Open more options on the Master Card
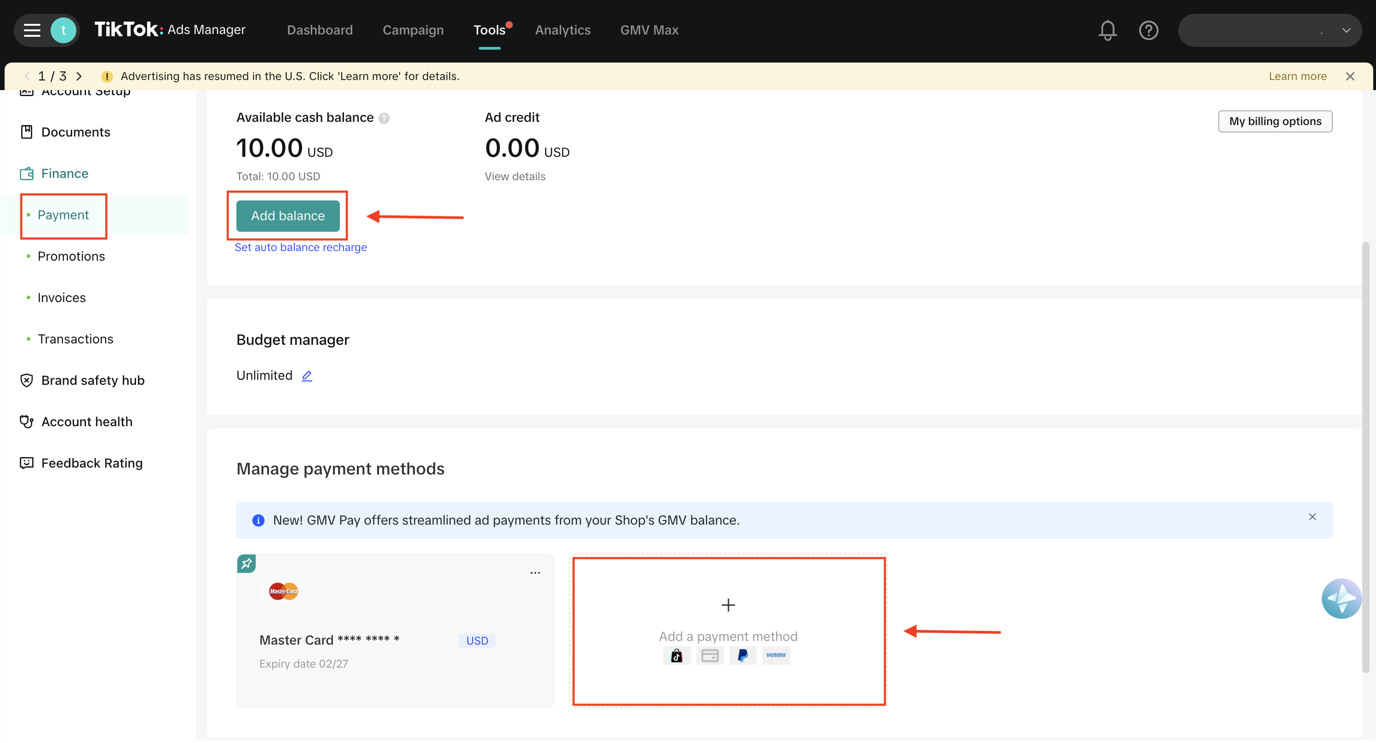 (x=535, y=572)
